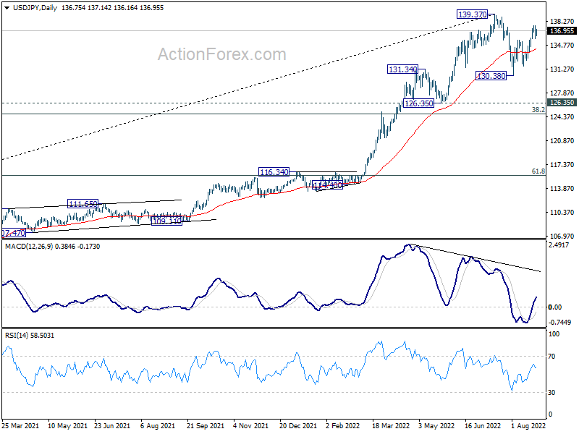This screenshot has width=579, height=434.
Task: Click the 116.340 price label
Action: pyautogui.click(x=274, y=171)
